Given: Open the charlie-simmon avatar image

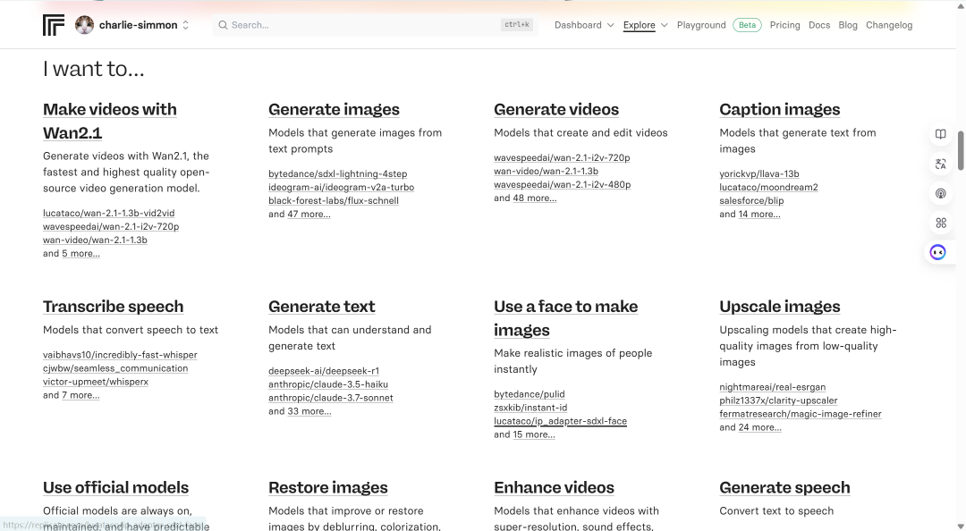Looking at the screenshot, I should [x=84, y=25].
